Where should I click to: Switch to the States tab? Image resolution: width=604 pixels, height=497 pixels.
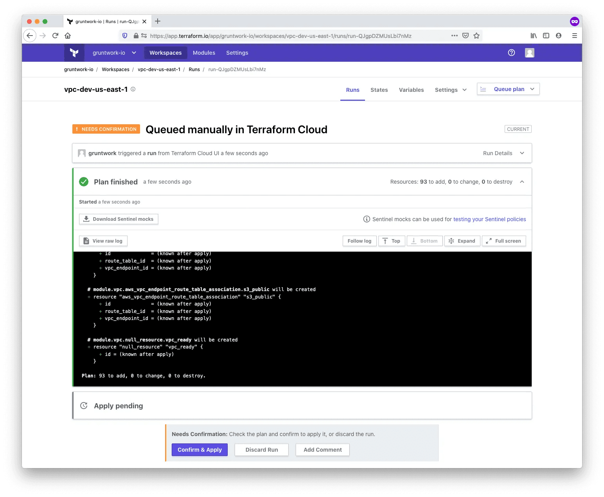click(379, 90)
